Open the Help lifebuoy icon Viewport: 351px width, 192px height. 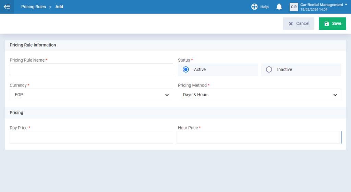pos(254,7)
